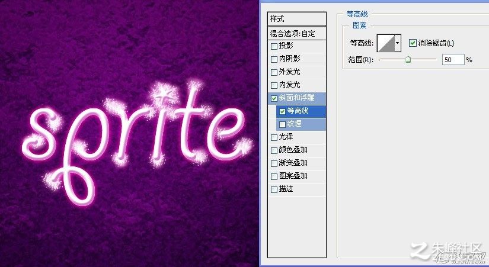Select the 内阴影 label in style list
489x267 pixels.
(x=290, y=59)
